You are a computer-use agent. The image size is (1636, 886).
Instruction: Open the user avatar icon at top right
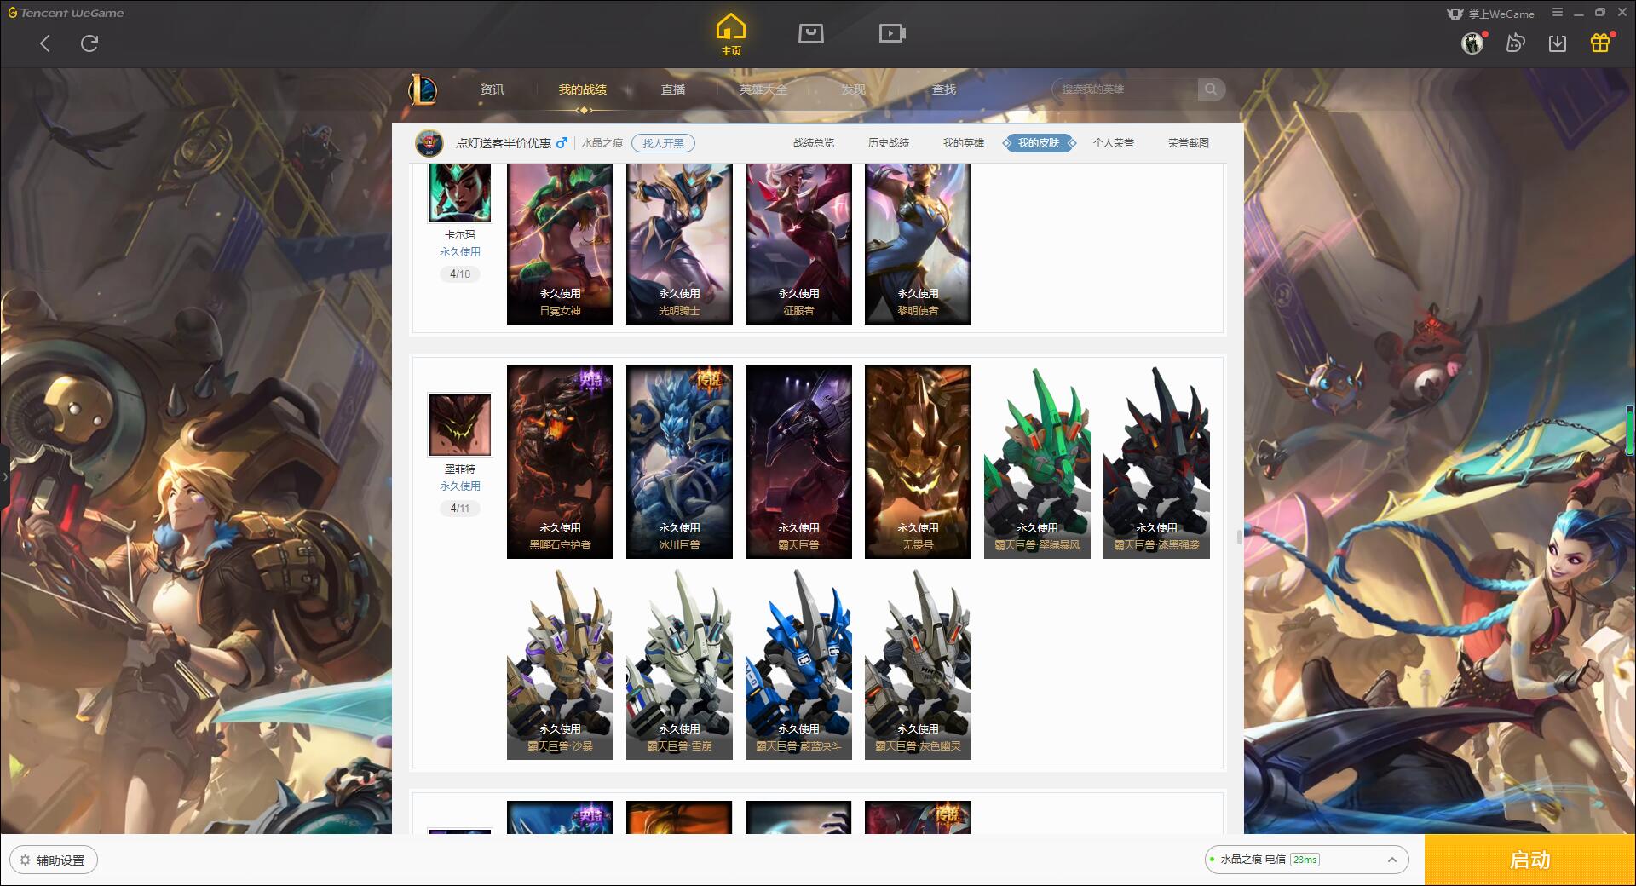click(1472, 43)
